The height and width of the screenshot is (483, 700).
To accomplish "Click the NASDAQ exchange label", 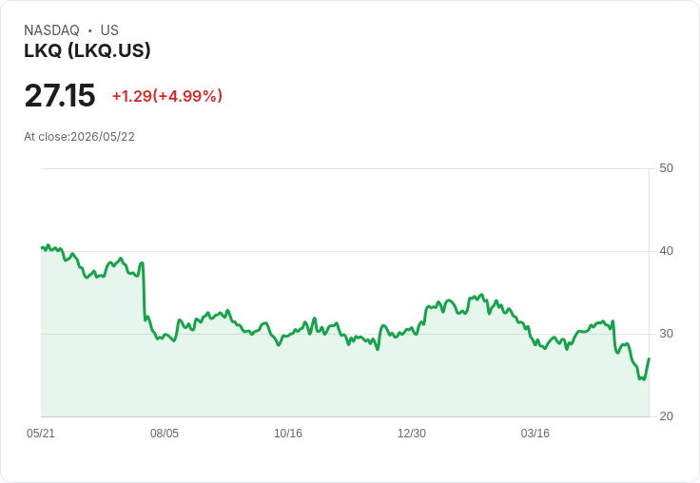I will 51,30.
